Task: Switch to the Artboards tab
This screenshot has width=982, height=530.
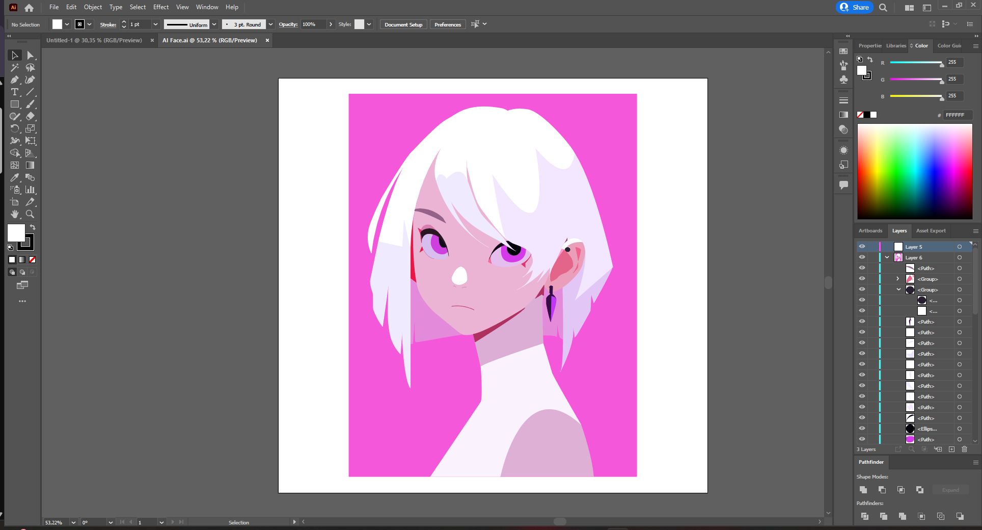Action: 870,231
